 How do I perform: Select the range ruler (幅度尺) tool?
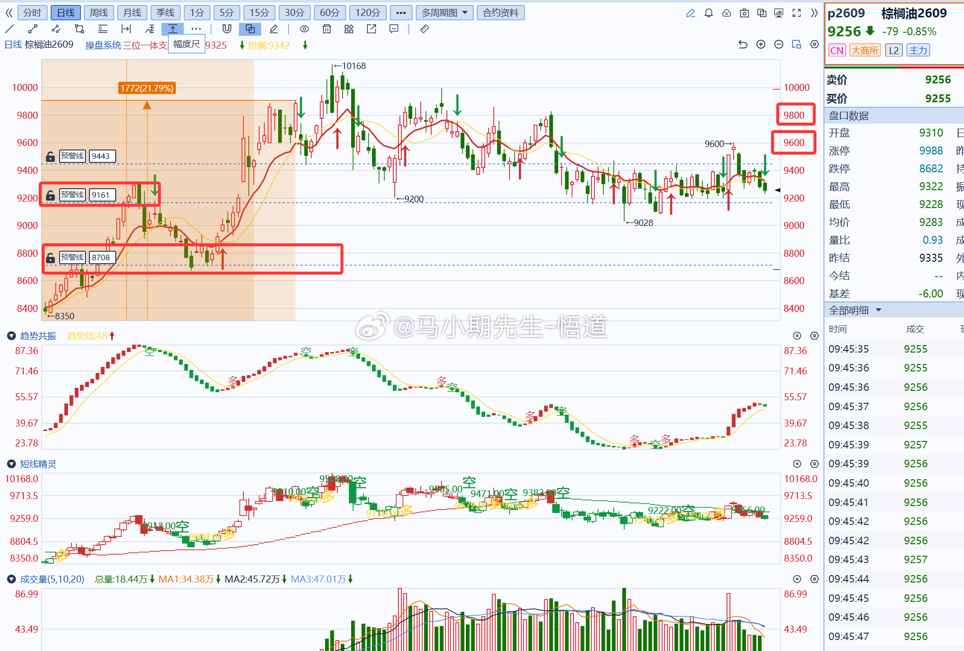[x=173, y=29]
